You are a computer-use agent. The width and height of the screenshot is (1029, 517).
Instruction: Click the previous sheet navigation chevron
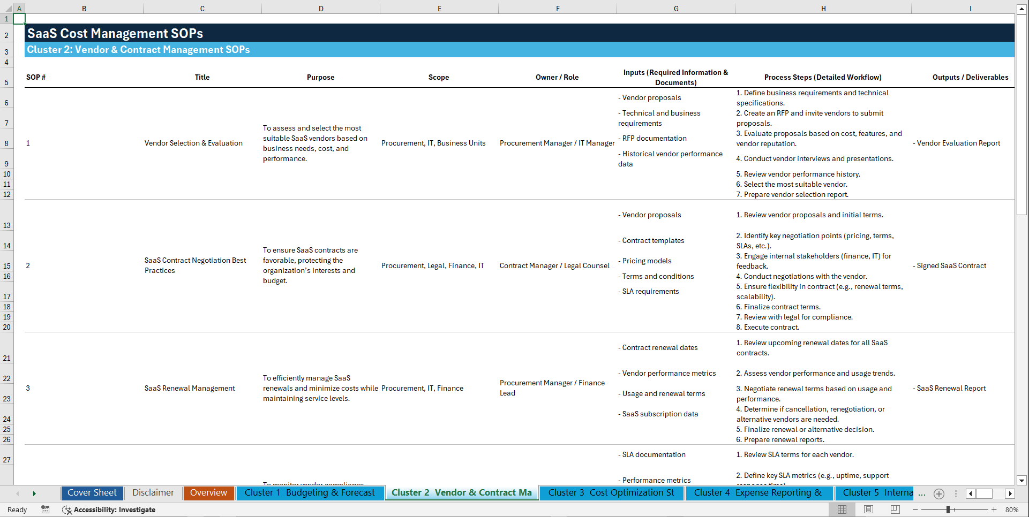tap(18, 493)
